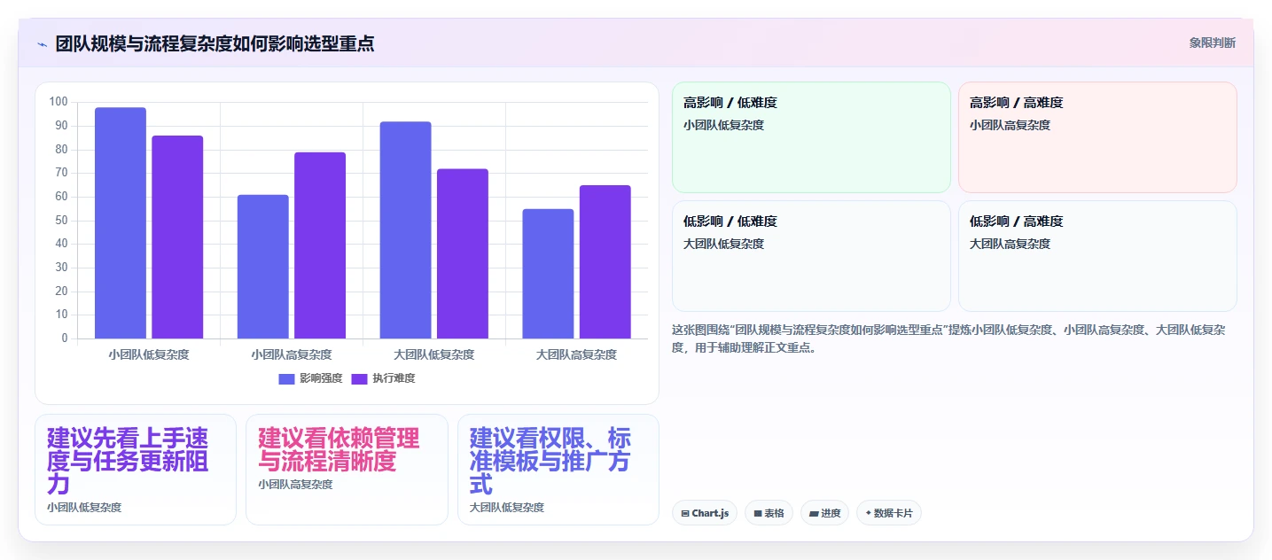The image size is (1272, 560).
Task: Click the 数据卡片 tag chip
Action: click(x=889, y=513)
